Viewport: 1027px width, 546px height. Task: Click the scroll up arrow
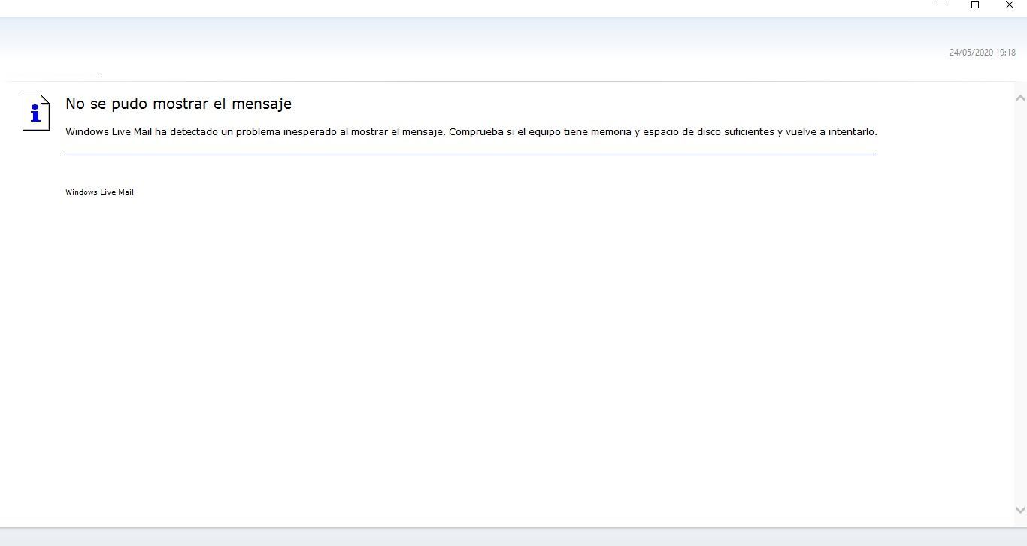tap(1020, 98)
